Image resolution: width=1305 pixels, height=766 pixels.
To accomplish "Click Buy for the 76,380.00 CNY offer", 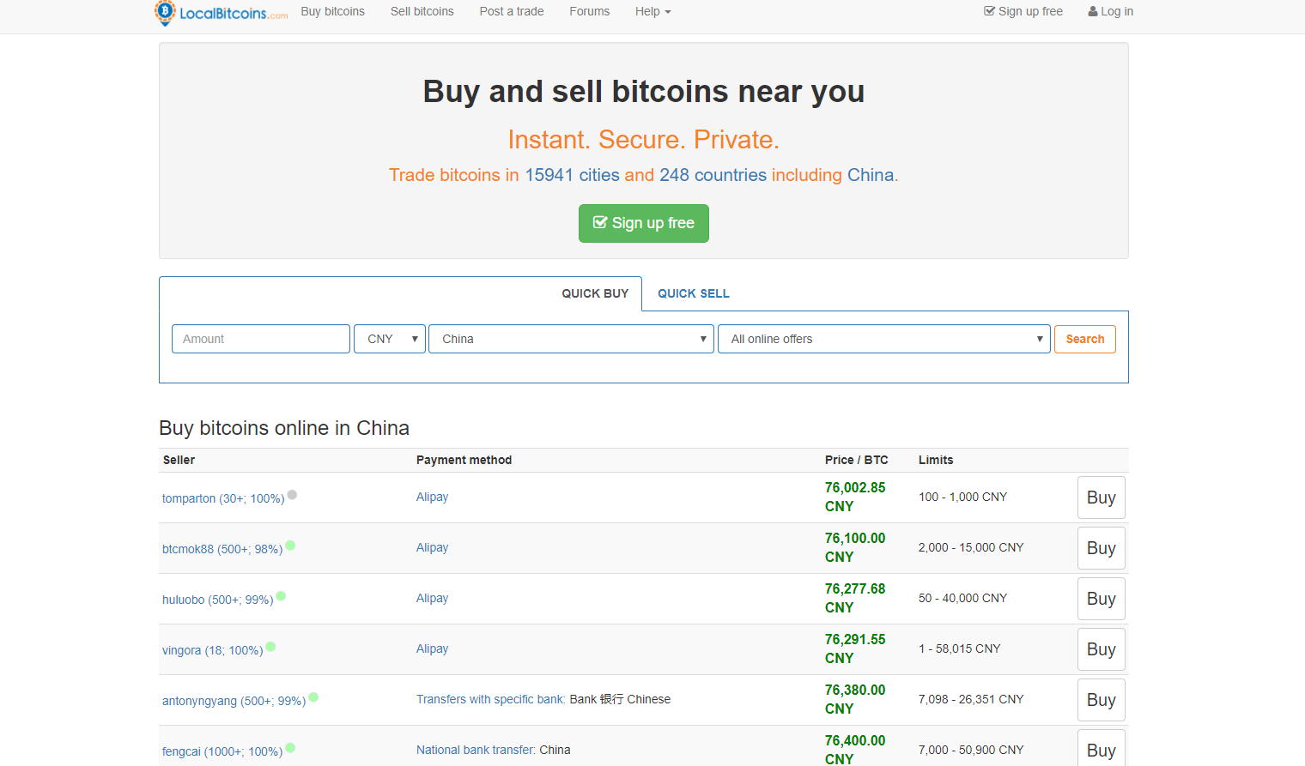I will tap(1102, 700).
